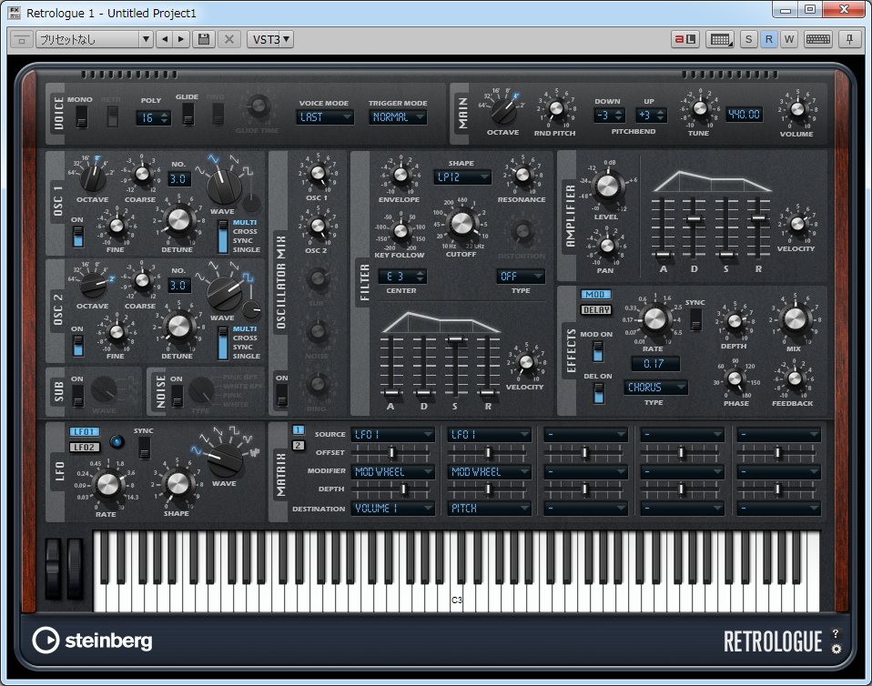Click the effects rate 0.17 field
The image size is (872, 686).
[655, 364]
